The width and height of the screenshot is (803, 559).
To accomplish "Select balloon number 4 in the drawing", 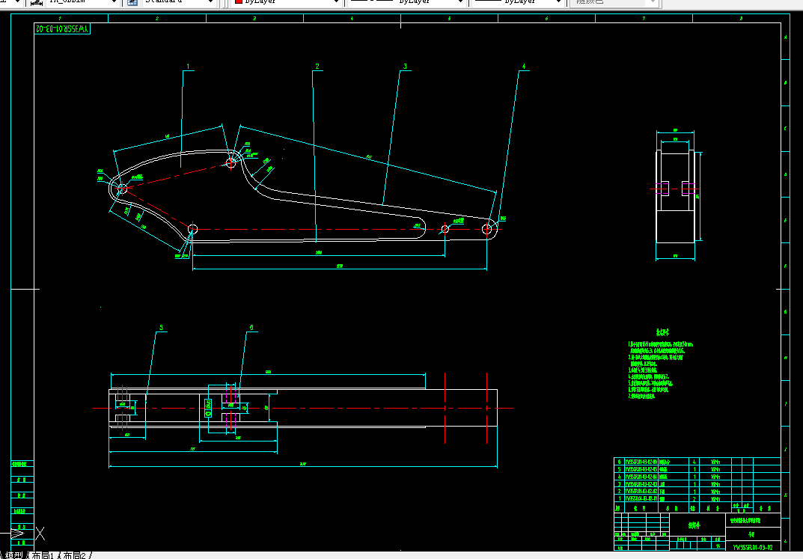I will pyautogui.click(x=523, y=67).
